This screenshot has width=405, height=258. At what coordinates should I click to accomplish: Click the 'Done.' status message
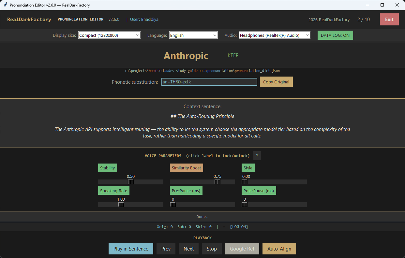(x=202, y=217)
